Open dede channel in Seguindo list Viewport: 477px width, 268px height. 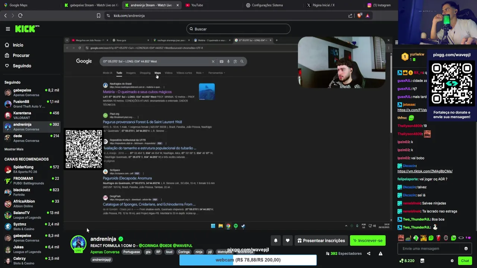pyautogui.click(x=32, y=138)
